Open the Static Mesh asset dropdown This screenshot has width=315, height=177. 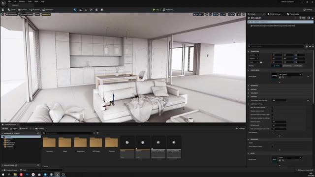point(290,74)
